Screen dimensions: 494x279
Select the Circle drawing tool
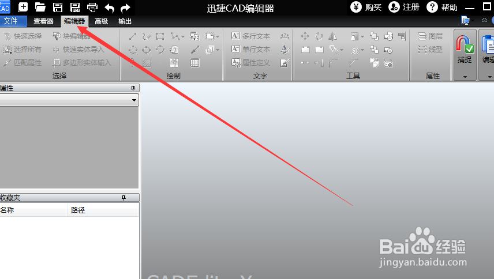[133, 50]
